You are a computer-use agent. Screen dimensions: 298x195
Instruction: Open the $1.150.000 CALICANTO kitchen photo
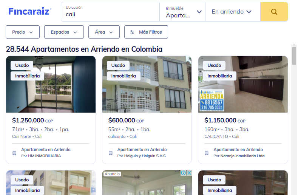click(x=243, y=84)
